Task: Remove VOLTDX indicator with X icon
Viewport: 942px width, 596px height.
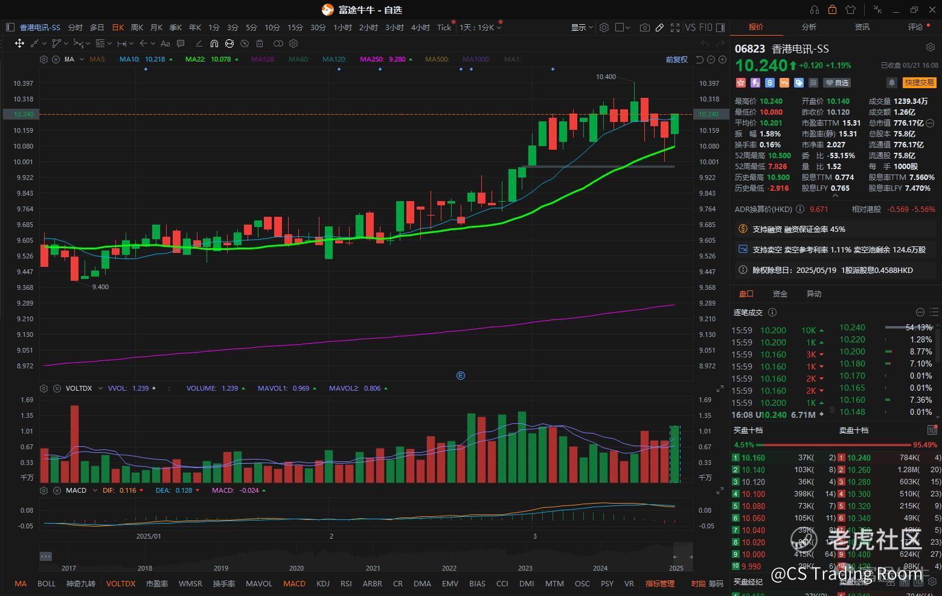Action: [x=57, y=388]
